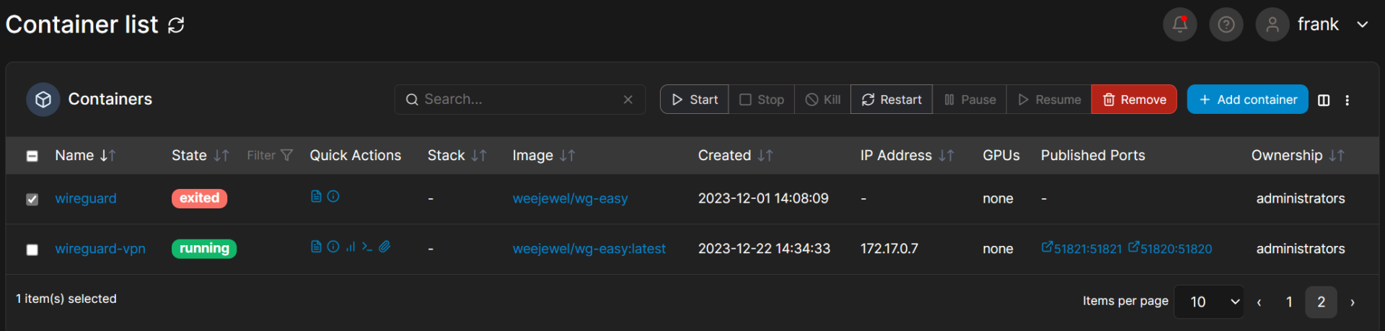Open the help question-mark icon

tap(1226, 25)
